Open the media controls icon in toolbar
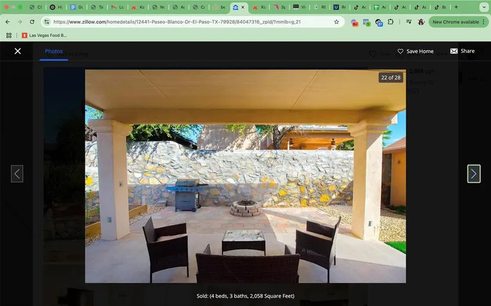This screenshot has width=491, height=306. tap(409, 22)
